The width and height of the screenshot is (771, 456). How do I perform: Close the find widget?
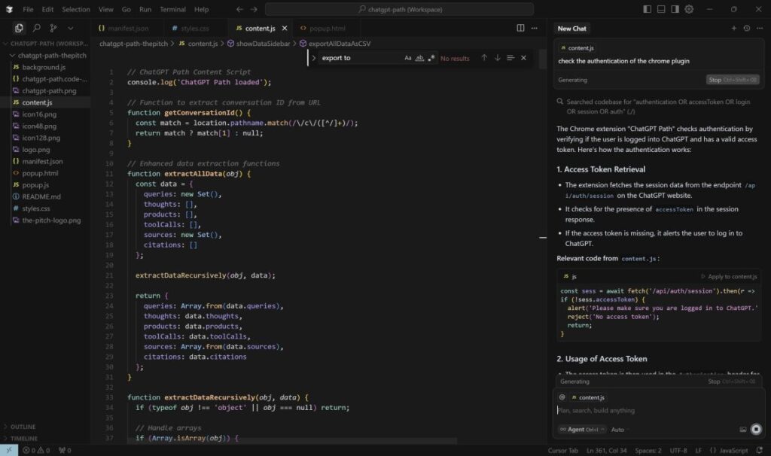524,58
